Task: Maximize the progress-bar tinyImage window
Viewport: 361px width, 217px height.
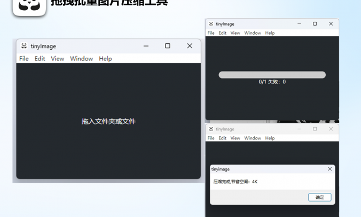Action: coord(315,24)
